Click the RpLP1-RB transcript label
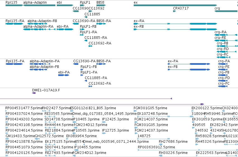The width and height of the screenshot is (238, 157). (x=88, y=26)
